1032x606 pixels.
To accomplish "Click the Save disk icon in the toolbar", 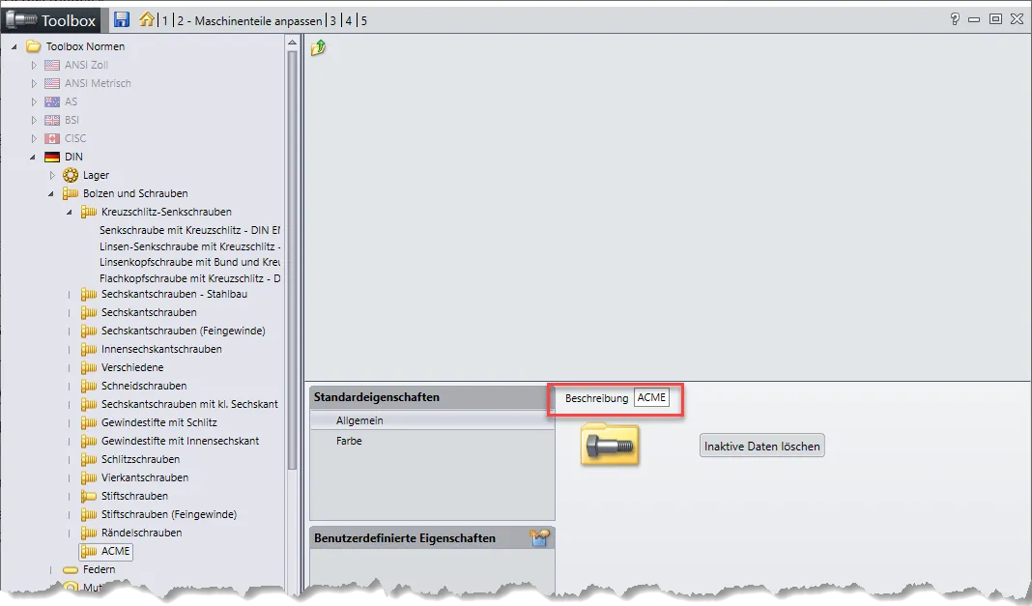I will [122, 19].
